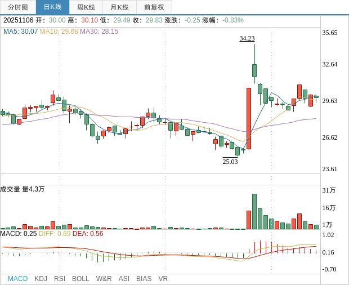Click the MA10: 29.68 legend
349x285 pixels.
[x=59, y=32]
